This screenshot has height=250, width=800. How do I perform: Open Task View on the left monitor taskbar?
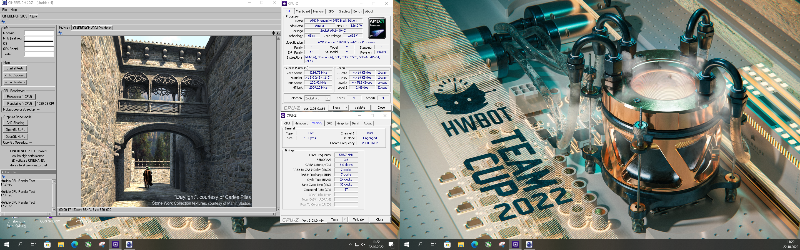point(34,244)
